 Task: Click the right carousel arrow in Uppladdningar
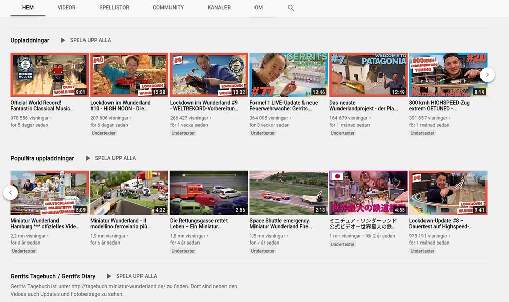pyautogui.click(x=487, y=75)
